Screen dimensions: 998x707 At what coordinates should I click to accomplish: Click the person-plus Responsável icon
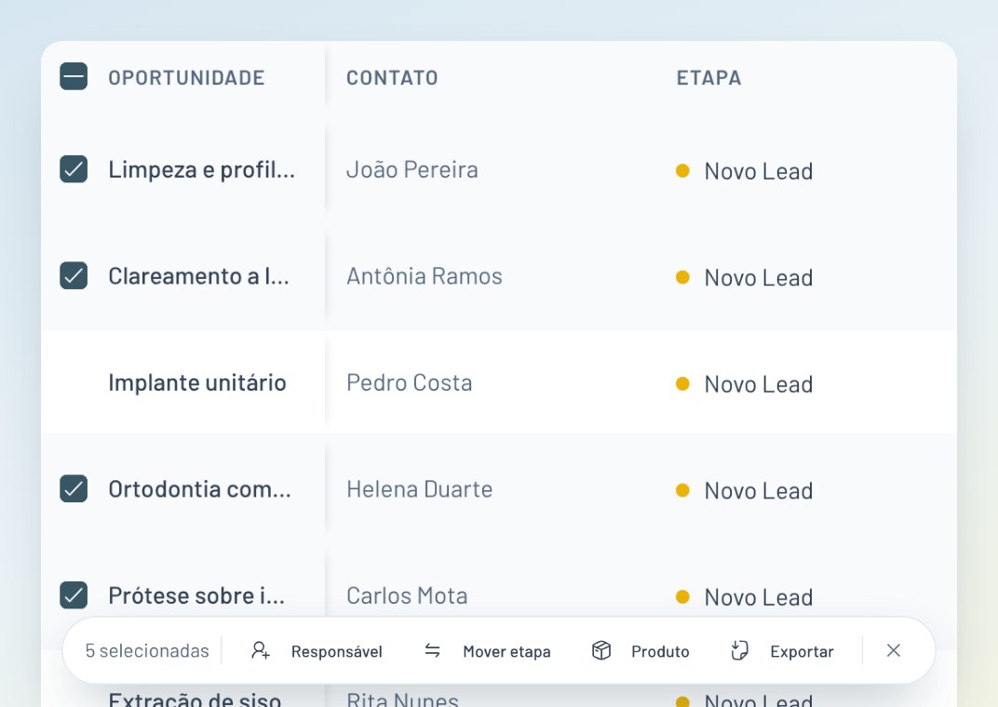click(261, 650)
